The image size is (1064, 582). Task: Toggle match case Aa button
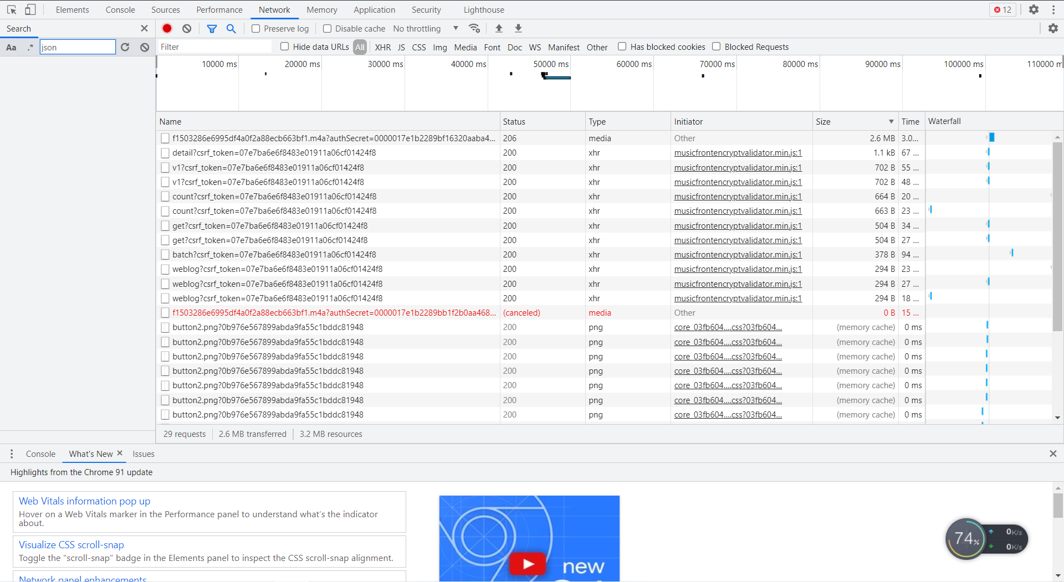click(11, 47)
